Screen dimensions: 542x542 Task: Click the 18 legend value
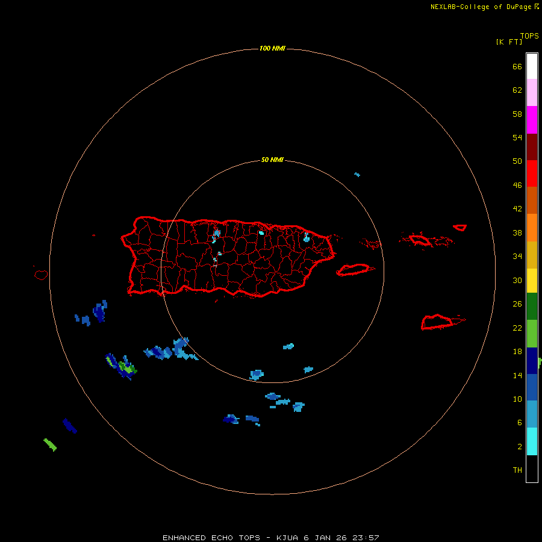517,352
